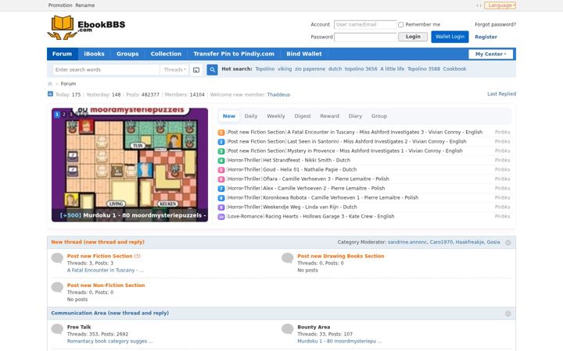Screen dimensions: 563x351
Task: Click speech bubble icon for Post new Non-Fiction Section
Action: pos(57,287)
